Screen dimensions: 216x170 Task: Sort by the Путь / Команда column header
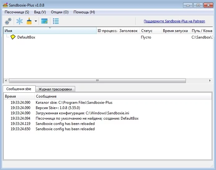201,30
